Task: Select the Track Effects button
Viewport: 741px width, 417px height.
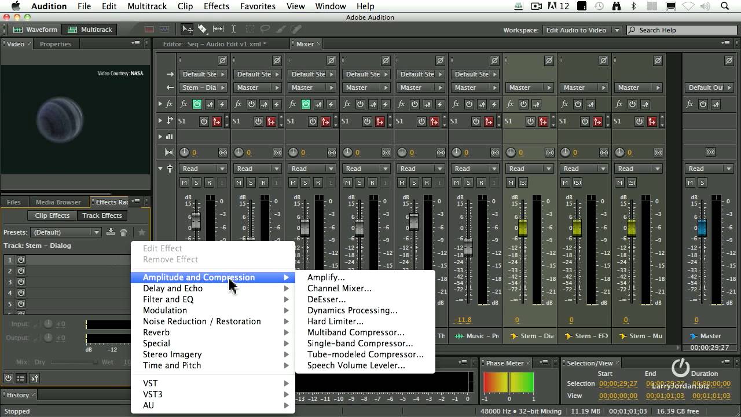Action: [x=102, y=215]
